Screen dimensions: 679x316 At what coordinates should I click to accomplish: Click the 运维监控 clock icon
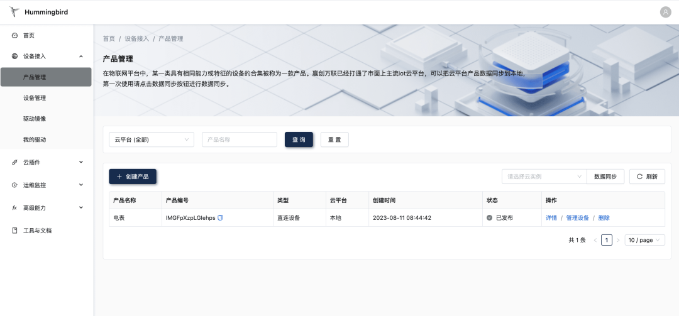click(x=14, y=185)
